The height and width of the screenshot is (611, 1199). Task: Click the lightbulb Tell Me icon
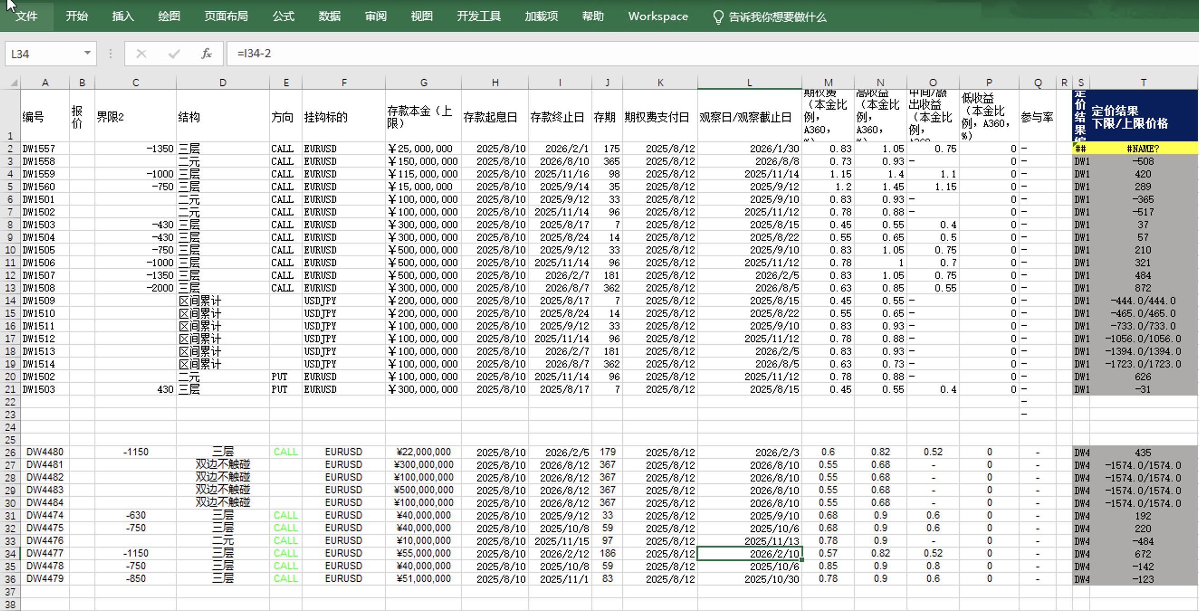(x=718, y=17)
